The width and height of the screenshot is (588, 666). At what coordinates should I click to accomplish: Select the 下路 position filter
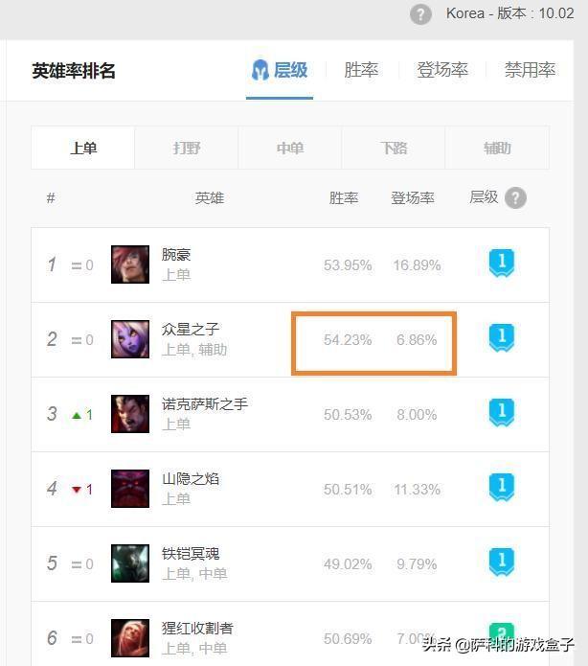click(394, 149)
